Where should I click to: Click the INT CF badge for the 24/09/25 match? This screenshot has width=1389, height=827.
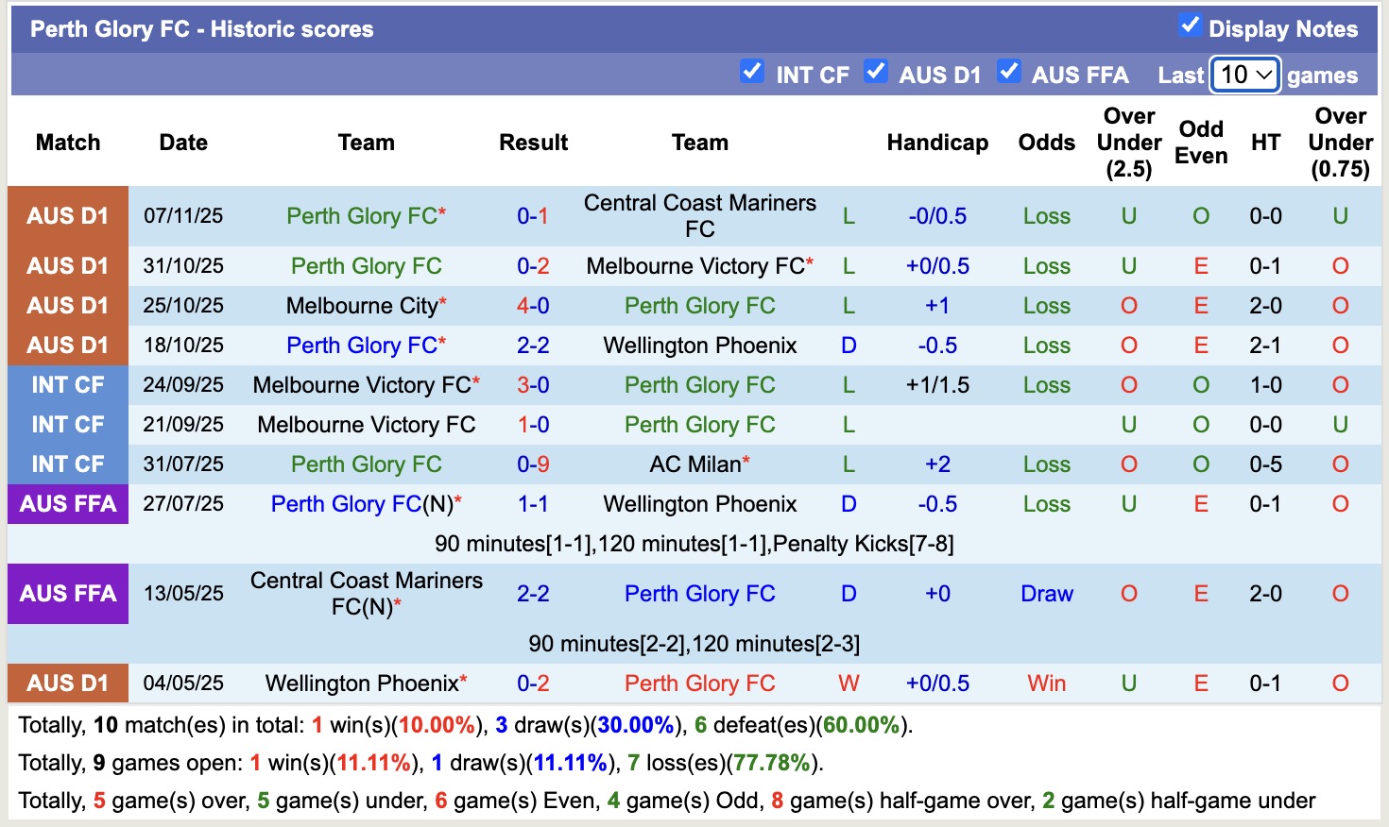[67, 384]
